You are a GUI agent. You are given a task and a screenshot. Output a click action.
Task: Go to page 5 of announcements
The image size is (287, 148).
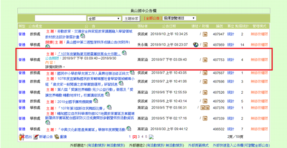point(146,136)
